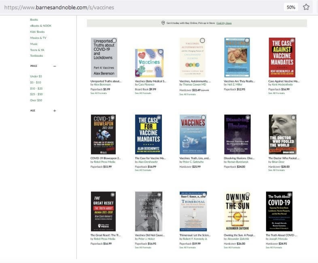
Task: Open the COVID-19 Bioweapon book cover
Action: tap(103, 135)
